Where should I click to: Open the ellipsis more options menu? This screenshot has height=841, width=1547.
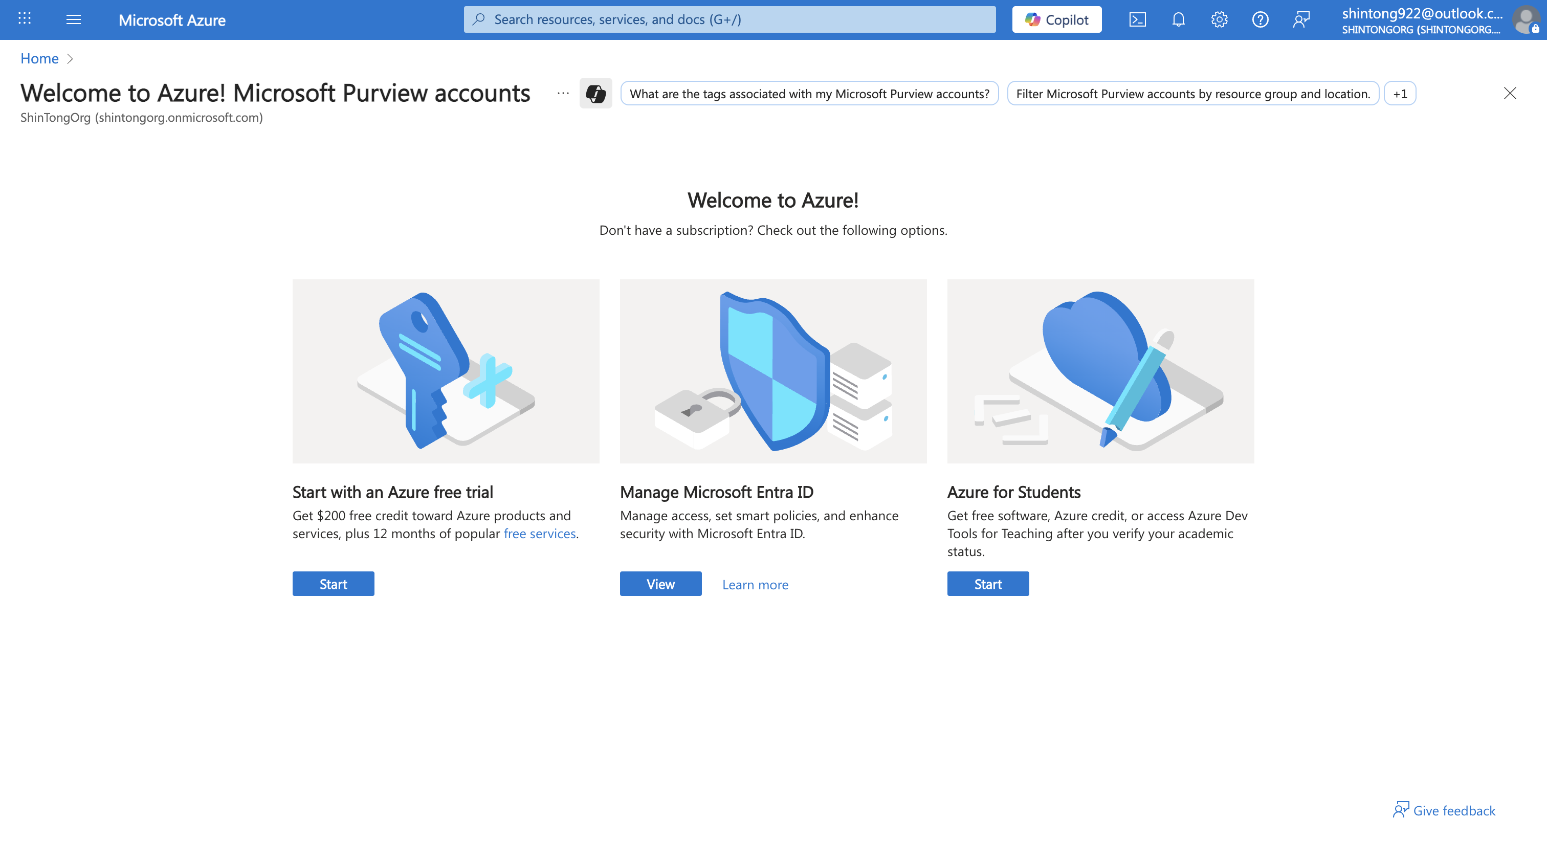[x=562, y=93]
